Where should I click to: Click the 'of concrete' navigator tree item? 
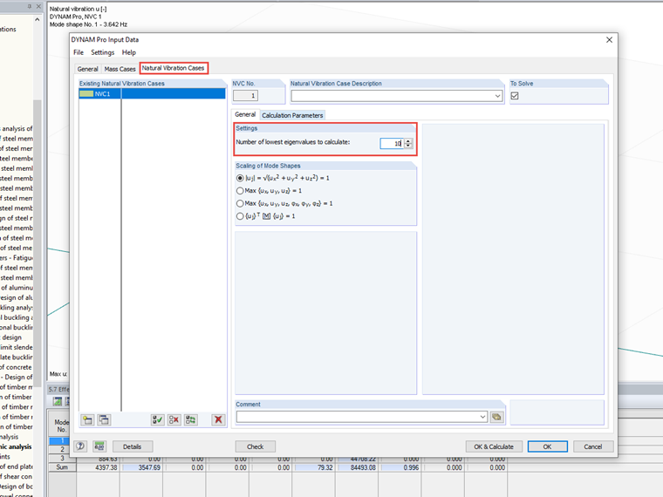coord(16,367)
